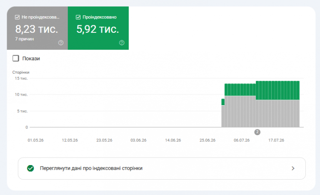Screen dimensions: 320x195
Task: Click help icon in the gray Не проіндексовано card
Action: [60, 43]
